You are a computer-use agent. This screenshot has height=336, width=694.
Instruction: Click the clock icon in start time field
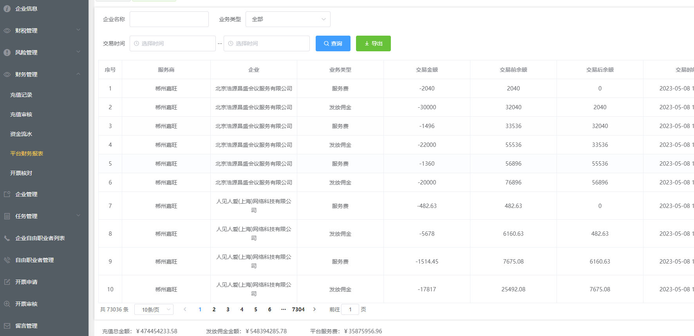coord(137,43)
